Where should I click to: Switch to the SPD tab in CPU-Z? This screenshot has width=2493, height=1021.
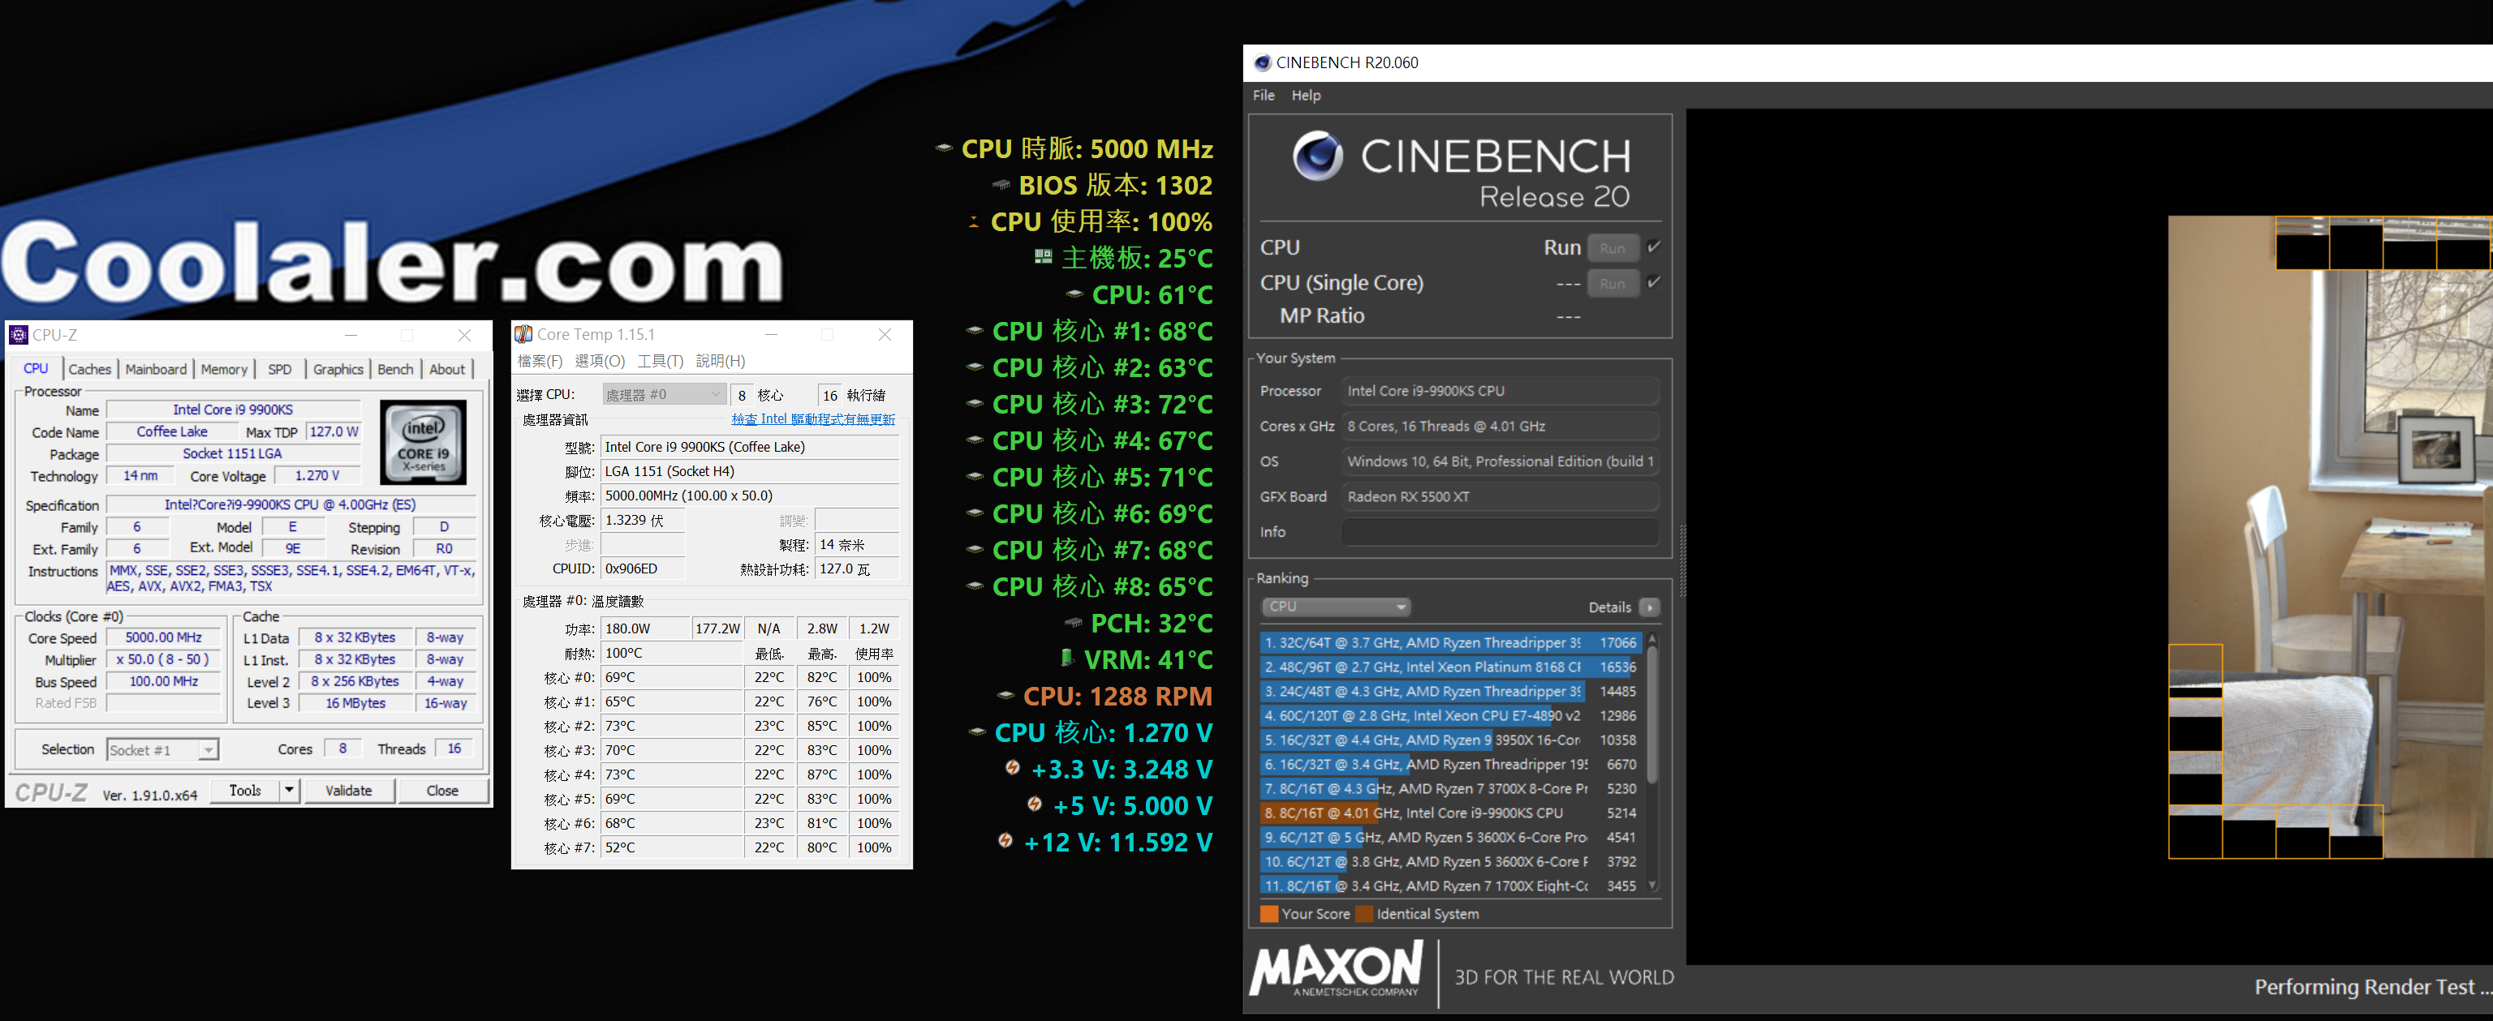tap(280, 369)
